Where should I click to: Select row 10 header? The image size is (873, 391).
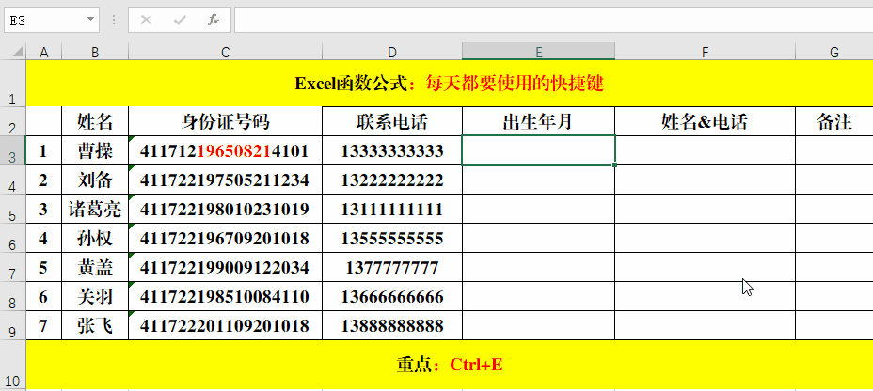pos(13,365)
